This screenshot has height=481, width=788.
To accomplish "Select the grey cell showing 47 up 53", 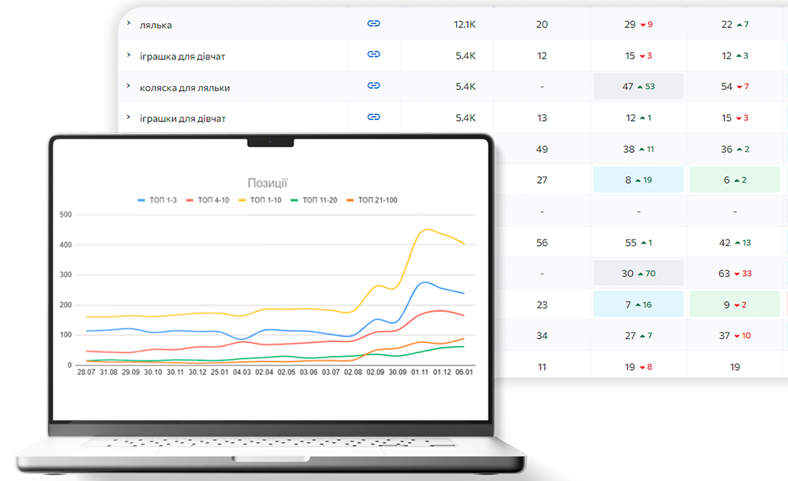I will (x=638, y=87).
